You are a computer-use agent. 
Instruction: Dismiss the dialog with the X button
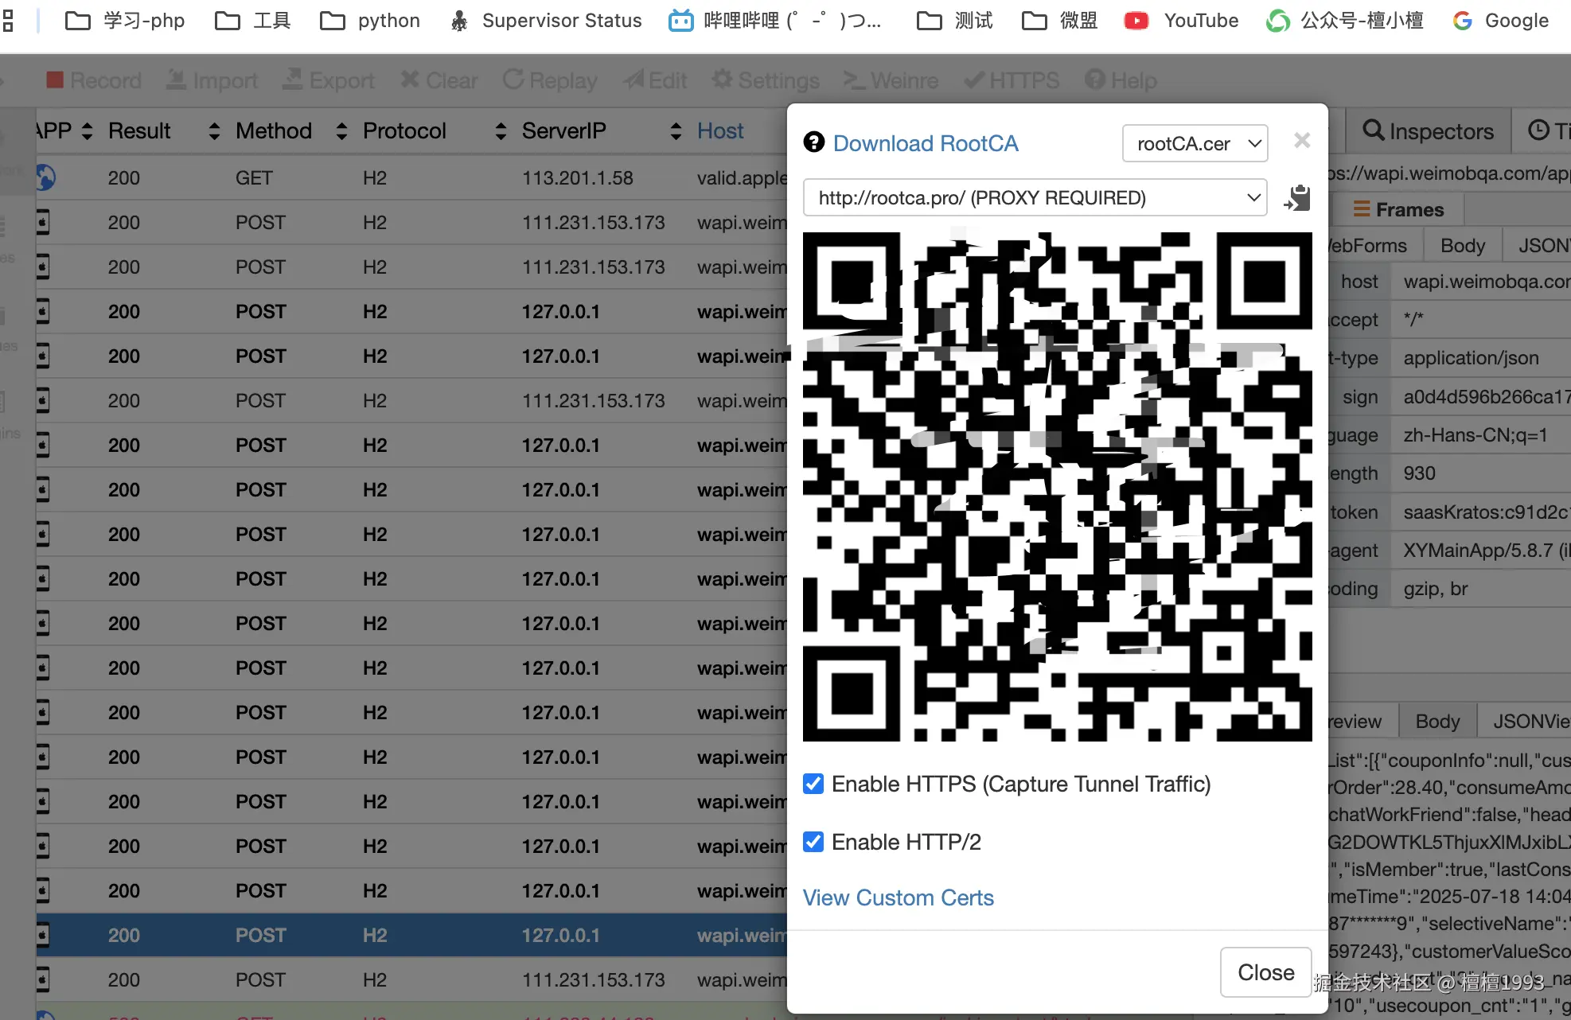pyautogui.click(x=1302, y=141)
